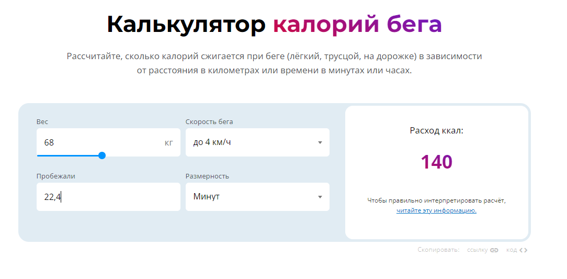This screenshot has width=567, height=279.
Task: Click the "Вес" field label
Action: (x=42, y=122)
